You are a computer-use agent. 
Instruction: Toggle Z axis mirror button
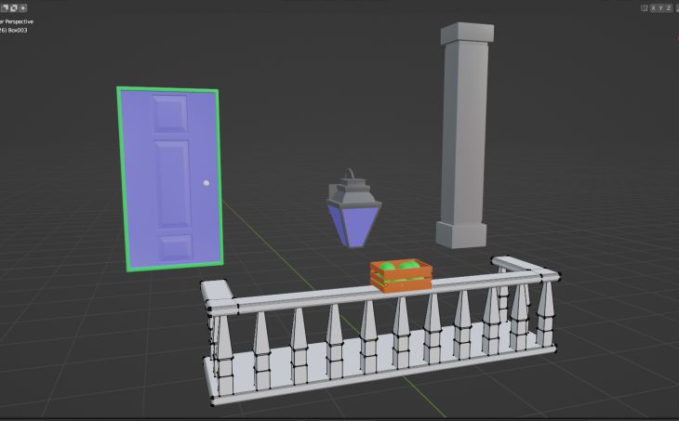pos(670,7)
